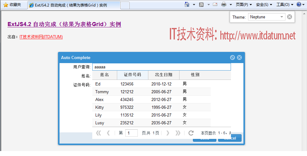Close the Theme switcher panel

[x=290, y=17]
